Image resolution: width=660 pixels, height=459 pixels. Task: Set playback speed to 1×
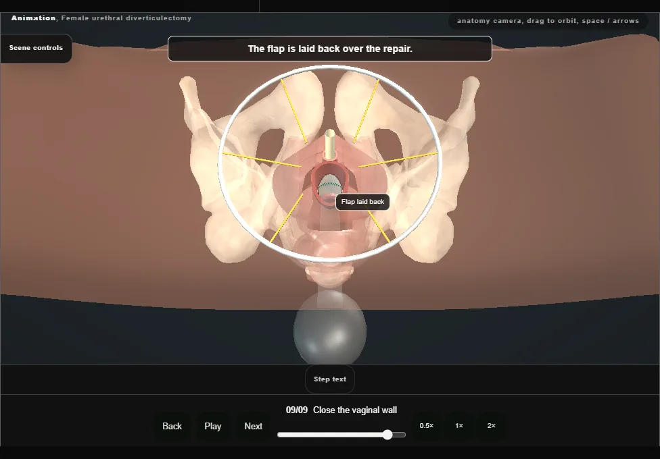point(458,426)
